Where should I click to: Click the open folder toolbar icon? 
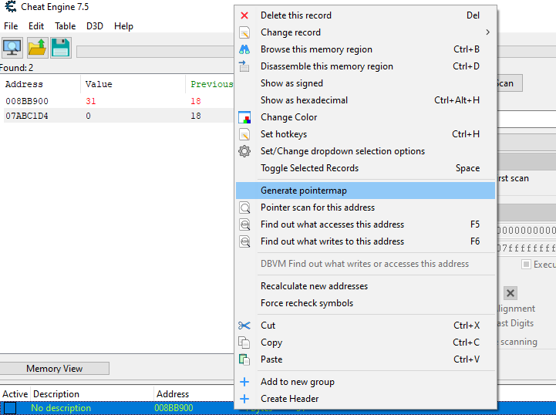(37, 48)
